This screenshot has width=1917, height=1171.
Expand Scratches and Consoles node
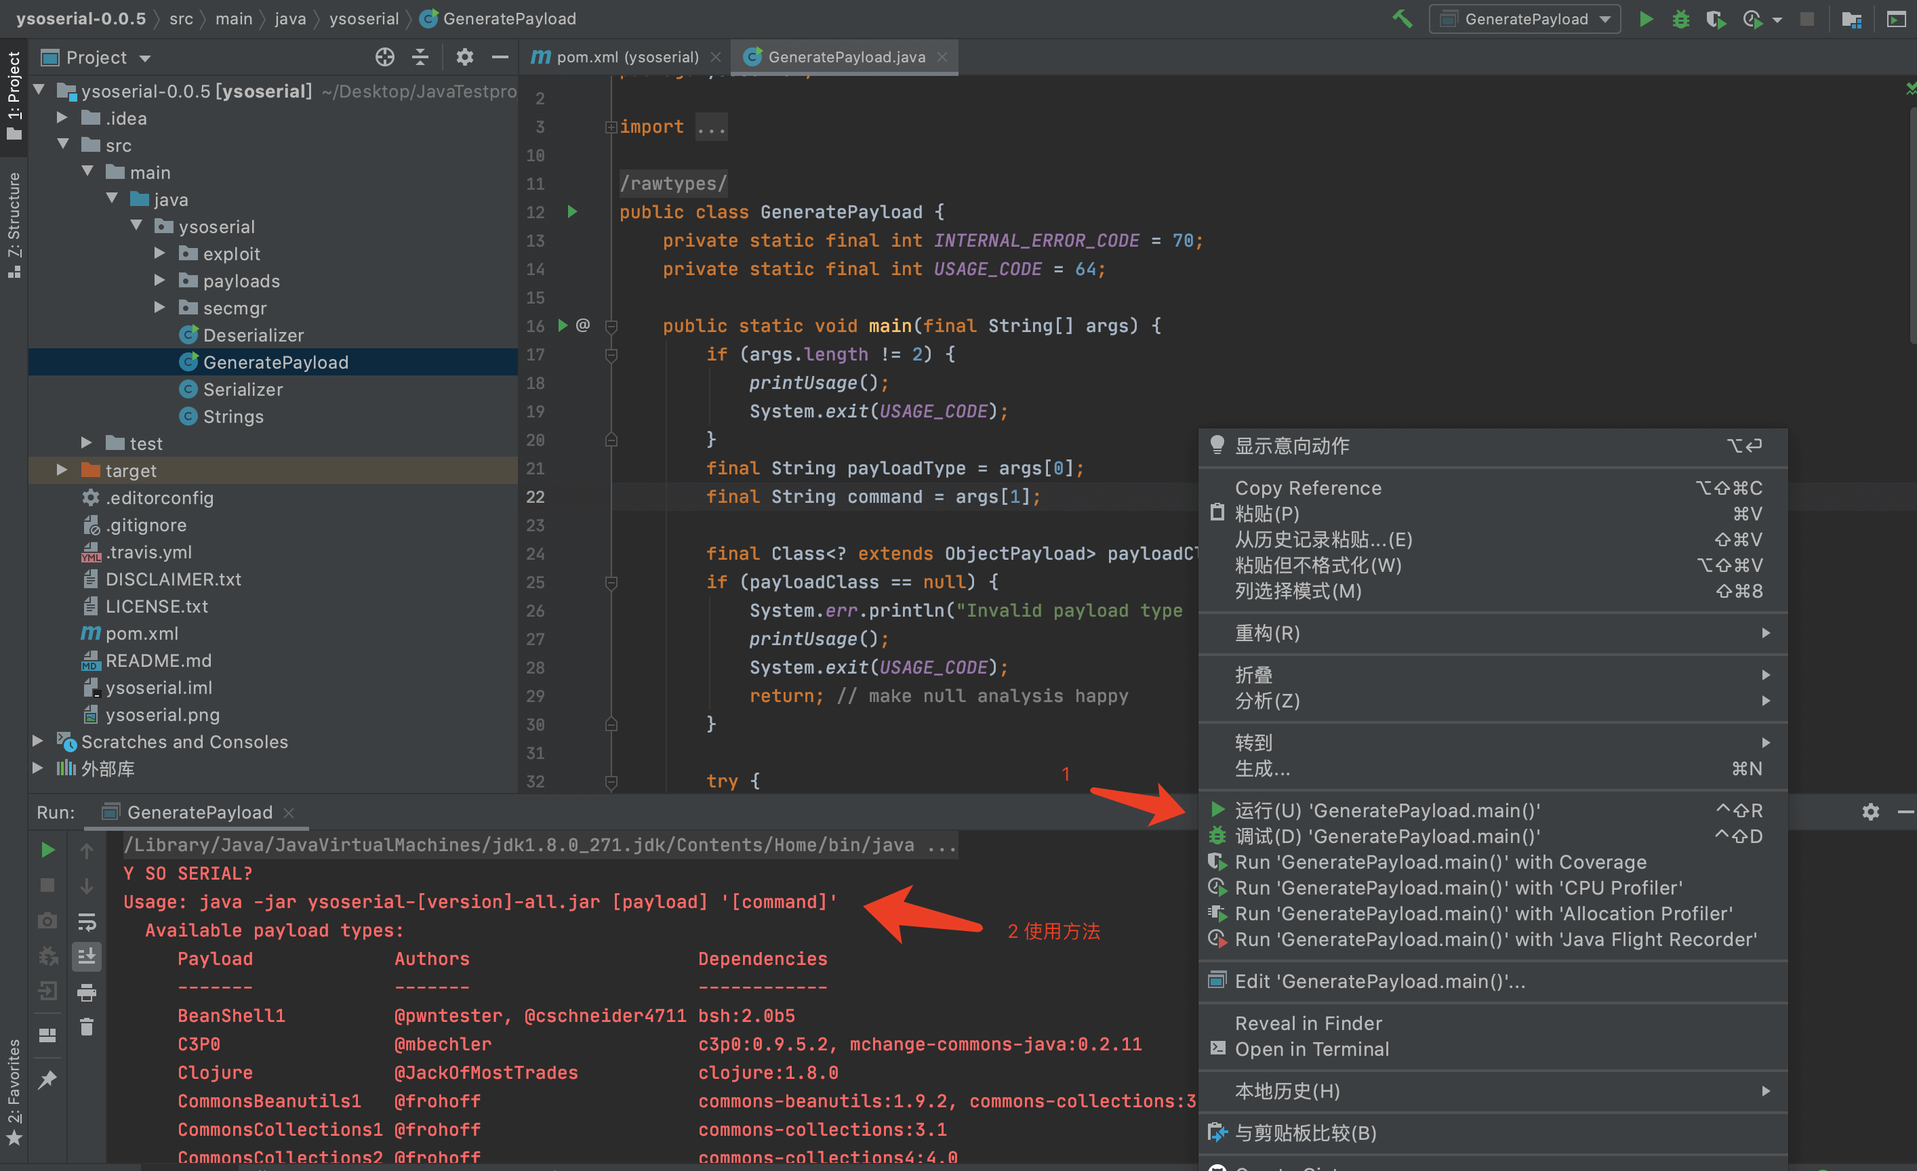[37, 741]
